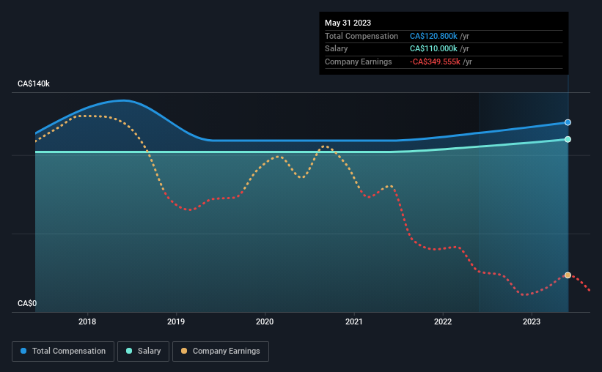
Task: Click the -CA$349.555k company earnings value
Action: tap(435, 62)
